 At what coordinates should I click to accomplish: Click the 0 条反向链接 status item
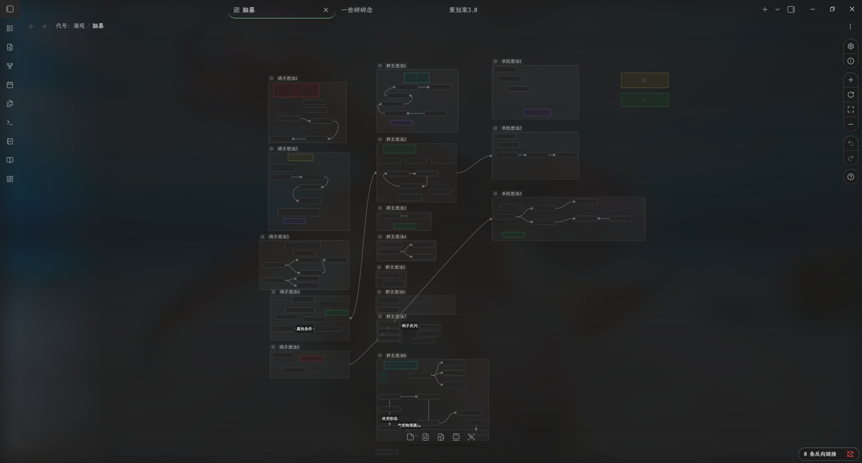coord(820,454)
